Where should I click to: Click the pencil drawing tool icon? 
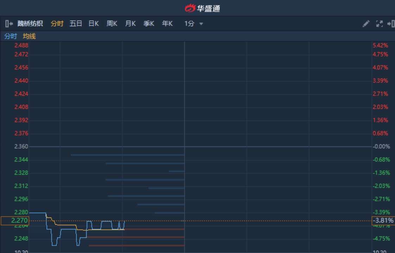tap(366, 24)
